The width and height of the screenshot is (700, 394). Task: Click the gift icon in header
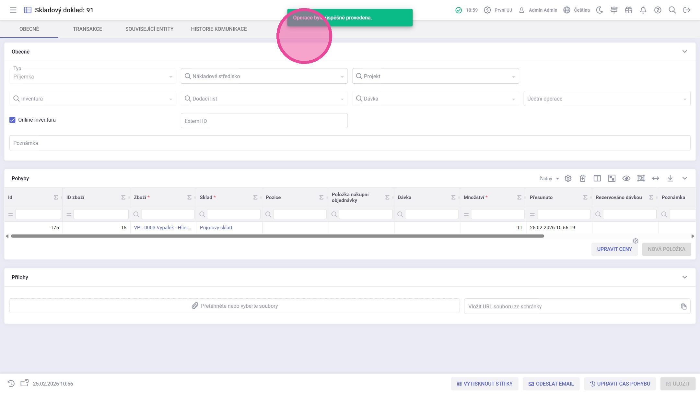coord(628,10)
